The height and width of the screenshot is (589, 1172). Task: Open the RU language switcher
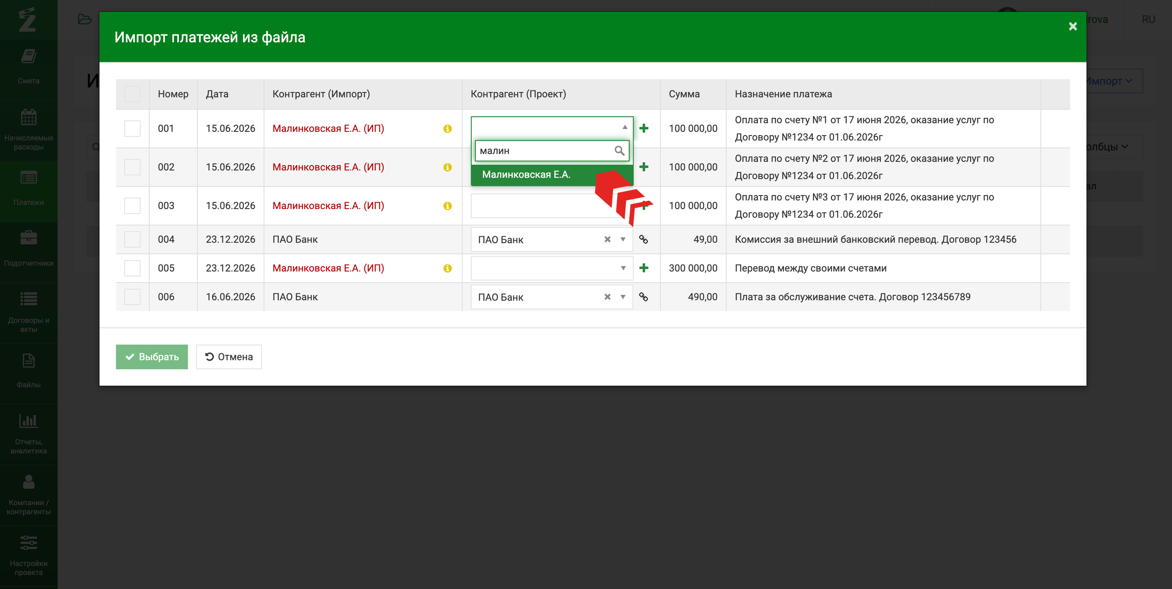click(1148, 20)
